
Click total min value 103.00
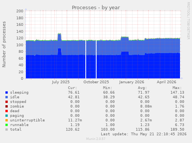(x=108, y=130)
